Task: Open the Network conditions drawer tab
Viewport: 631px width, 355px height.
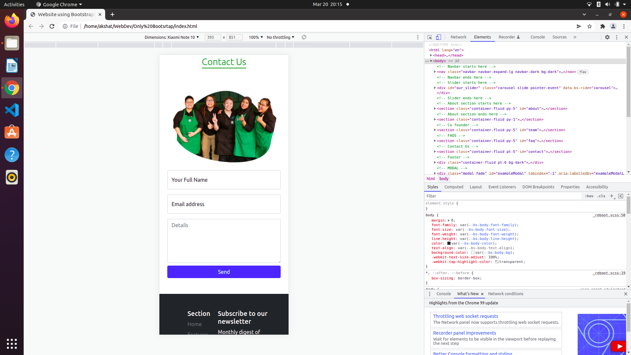Action: [x=505, y=294]
